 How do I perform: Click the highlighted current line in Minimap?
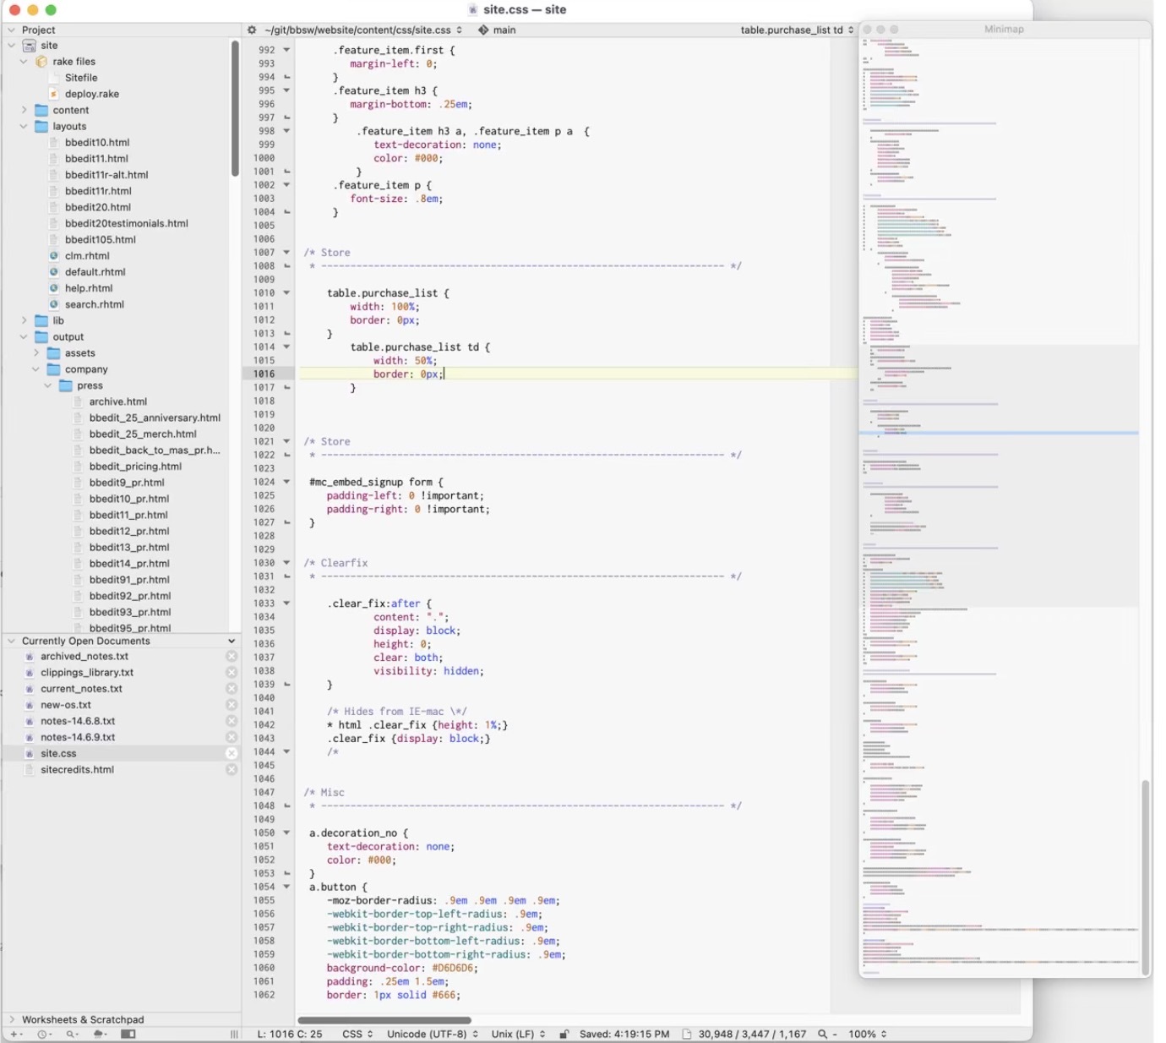click(999, 433)
